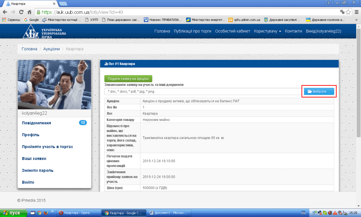Screen dimensions: 361x217
Task: Bookmark page with the star icon
Action: (348, 12)
